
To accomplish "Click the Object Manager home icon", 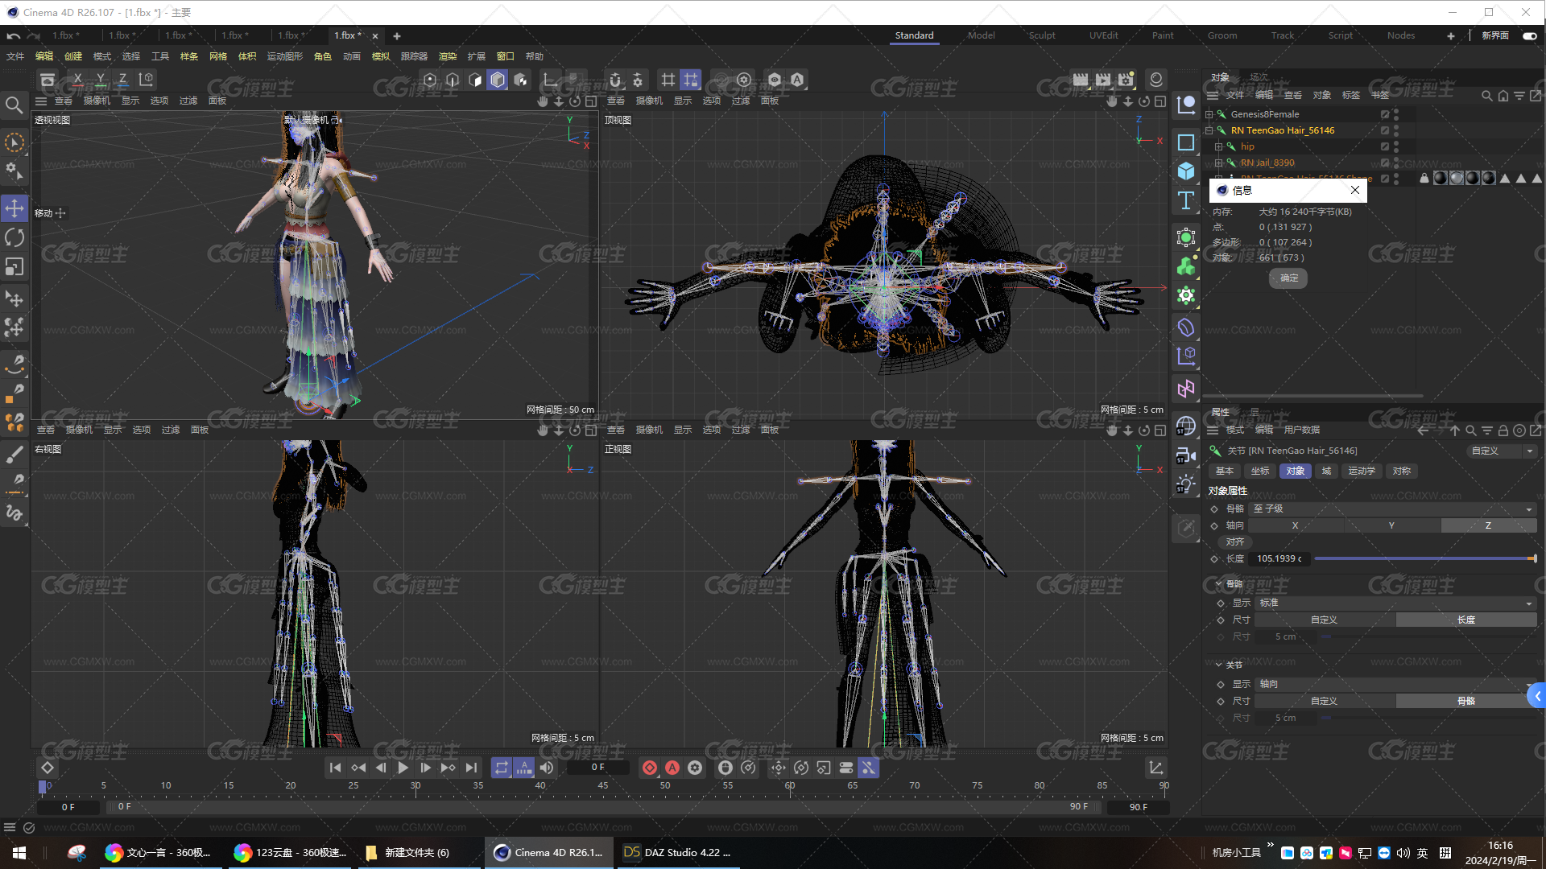I will tap(1503, 96).
